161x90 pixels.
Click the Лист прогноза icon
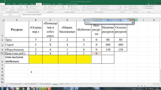[x=126, y=8]
